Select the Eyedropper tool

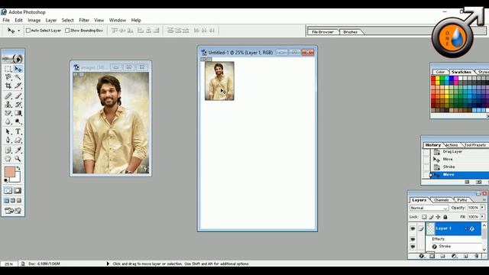coord(18,150)
